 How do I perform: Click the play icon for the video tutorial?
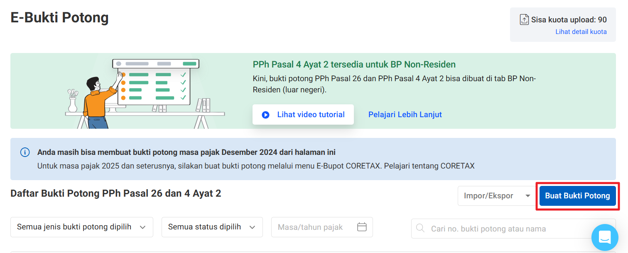point(266,115)
